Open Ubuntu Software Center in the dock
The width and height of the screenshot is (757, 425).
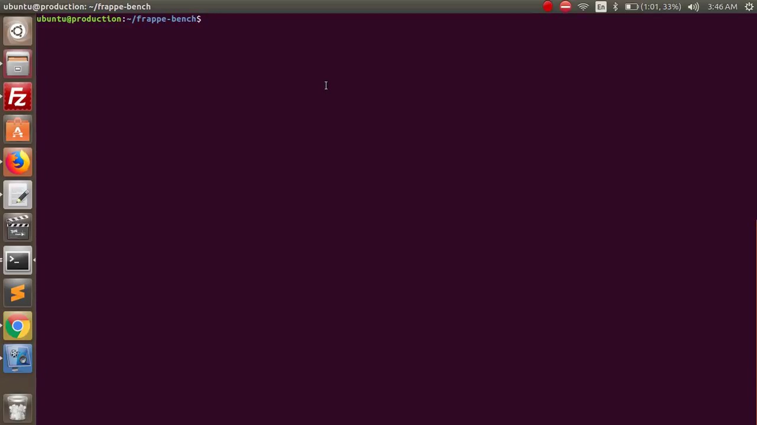coord(18,130)
